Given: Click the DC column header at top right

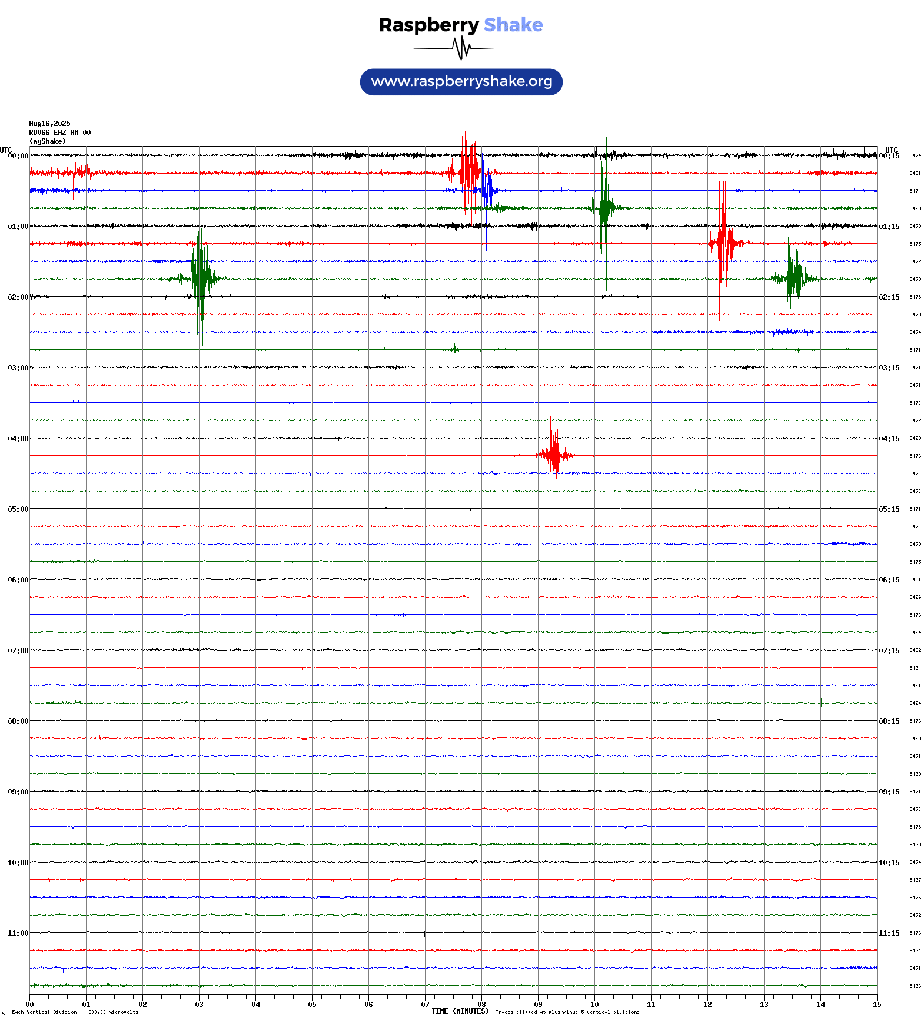Looking at the screenshot, I should (912, 148).
